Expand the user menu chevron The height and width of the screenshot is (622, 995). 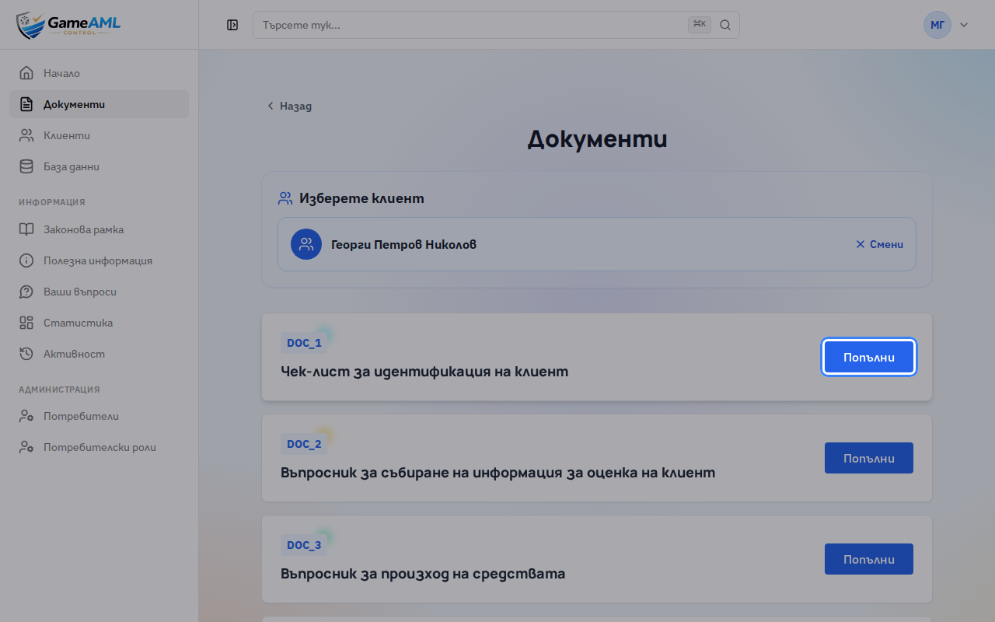click(964, 25)
